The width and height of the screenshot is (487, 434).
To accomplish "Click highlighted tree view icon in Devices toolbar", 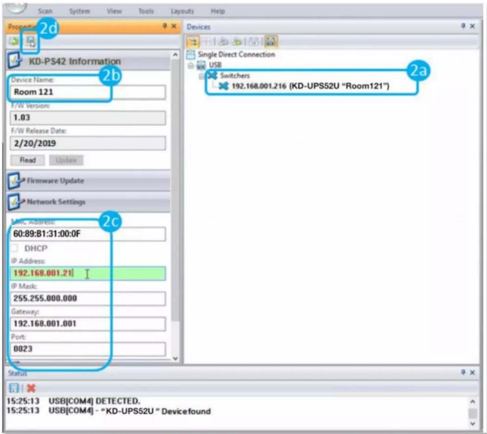I will 193,41.
